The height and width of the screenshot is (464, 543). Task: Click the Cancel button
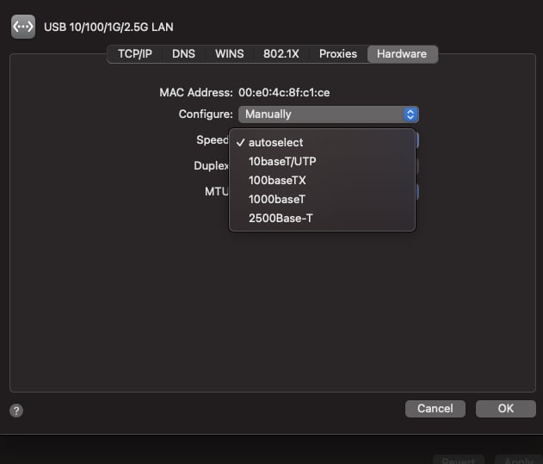[x=435, y=409]
